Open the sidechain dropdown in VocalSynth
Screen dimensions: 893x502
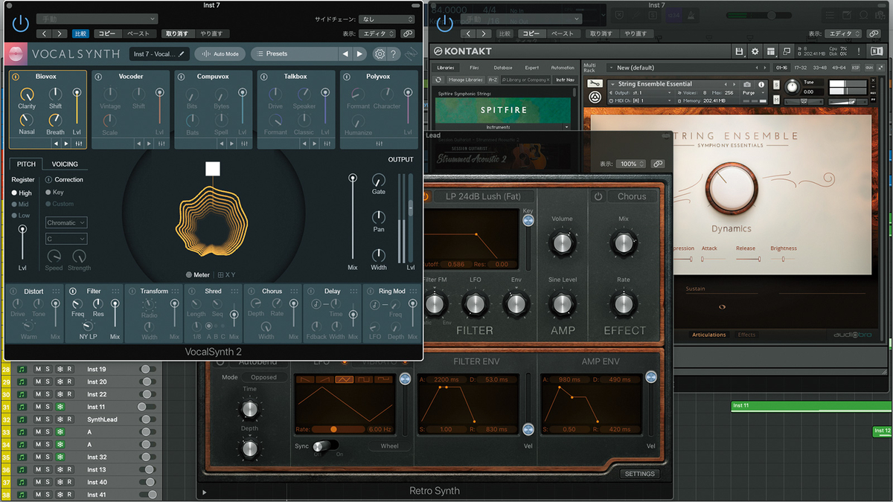click(x=387, y=19)
